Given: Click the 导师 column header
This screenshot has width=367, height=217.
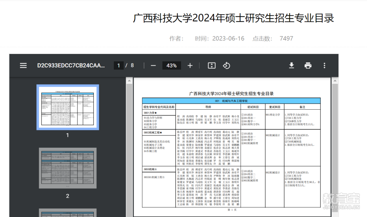Looking at the screenshot, I should (208, 107).
